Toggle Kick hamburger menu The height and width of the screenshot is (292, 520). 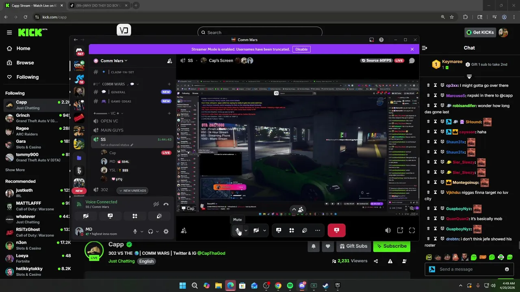(x=9, y=32)
